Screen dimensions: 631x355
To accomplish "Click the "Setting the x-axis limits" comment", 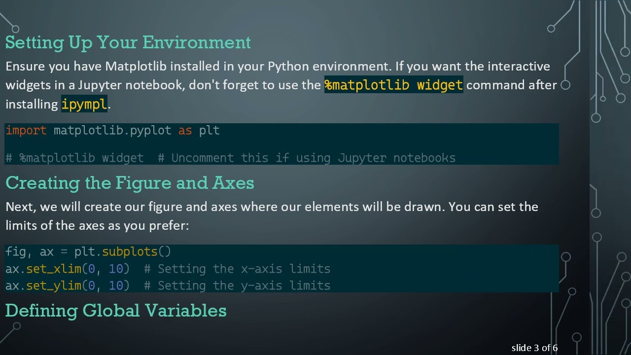I will click(244, 269).
